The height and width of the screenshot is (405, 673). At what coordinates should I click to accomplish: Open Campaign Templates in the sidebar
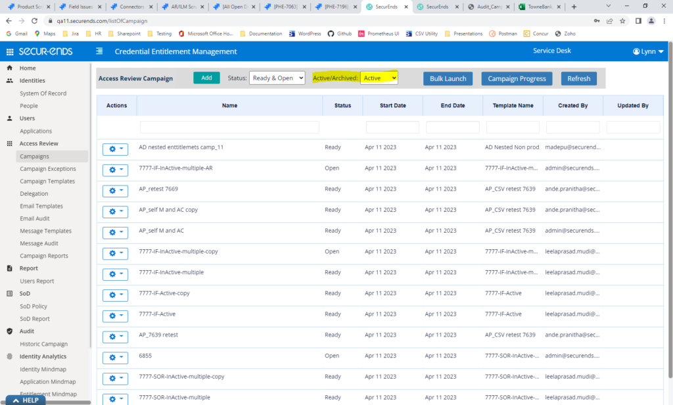[47, 181]
